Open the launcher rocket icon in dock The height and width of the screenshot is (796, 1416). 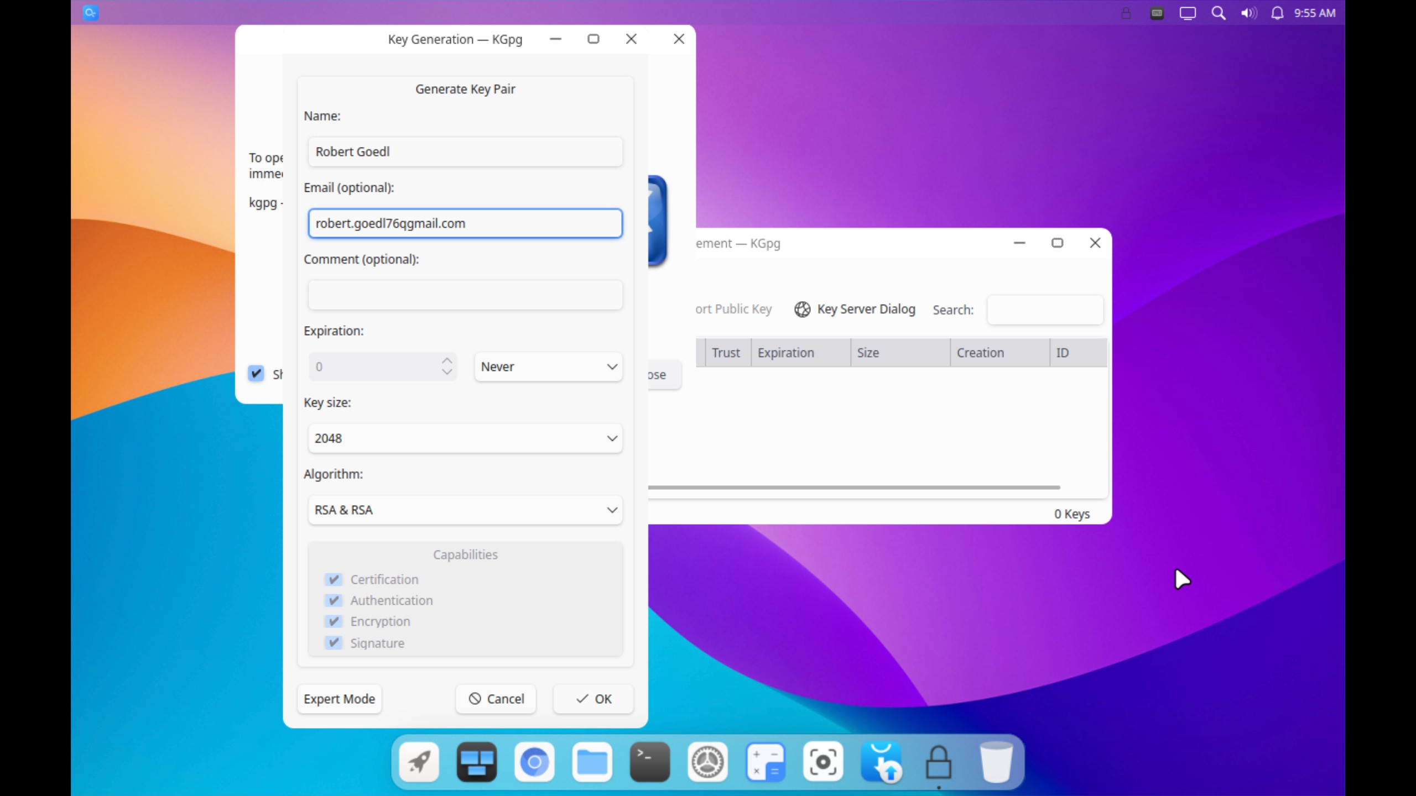tap(419, 762)
